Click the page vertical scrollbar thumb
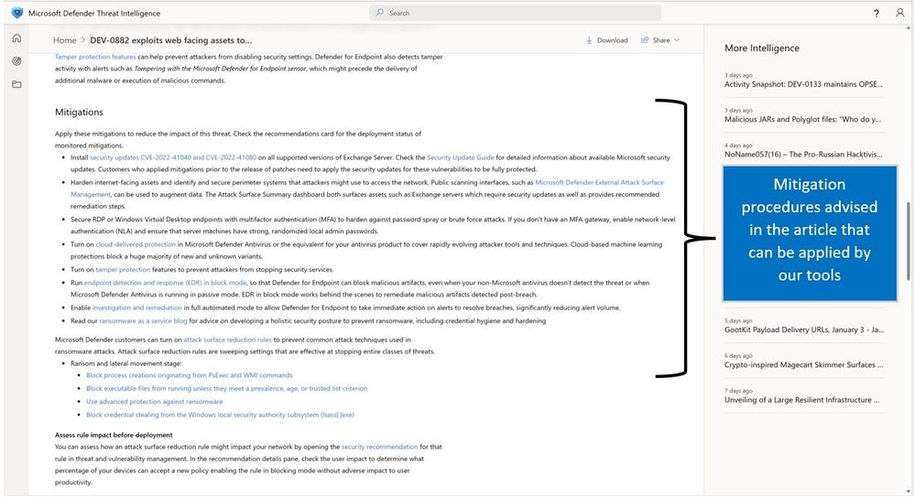The height and width of the screenshot is (497, 915). 908,241
